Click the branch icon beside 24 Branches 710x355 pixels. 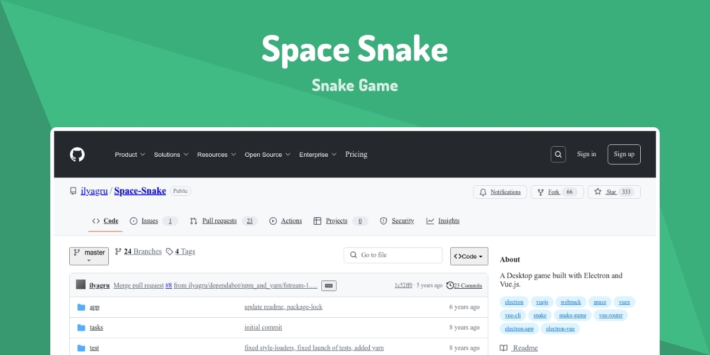click(x=118, y=251)
